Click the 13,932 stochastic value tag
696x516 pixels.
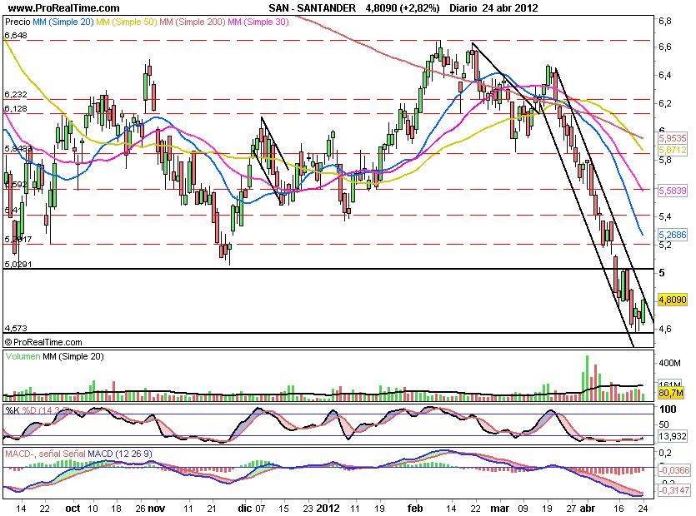tap(672, 437)
